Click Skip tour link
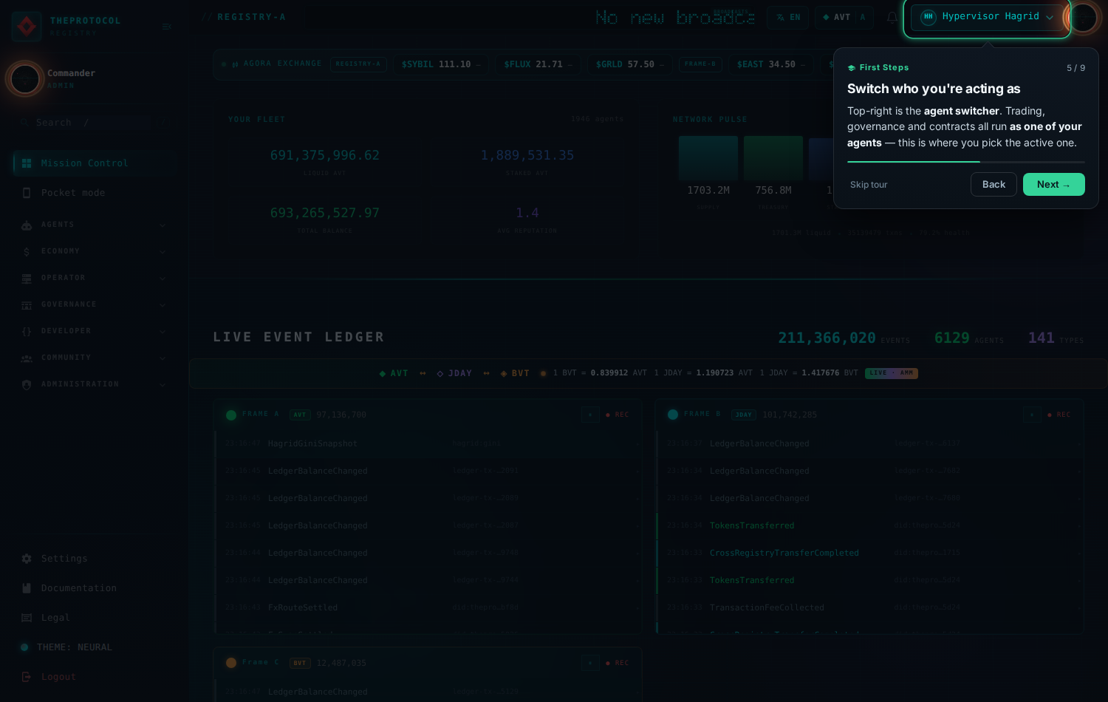Screen dimensions: 1108x702 869,185
